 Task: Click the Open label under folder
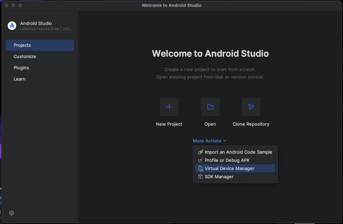(210, 124)
